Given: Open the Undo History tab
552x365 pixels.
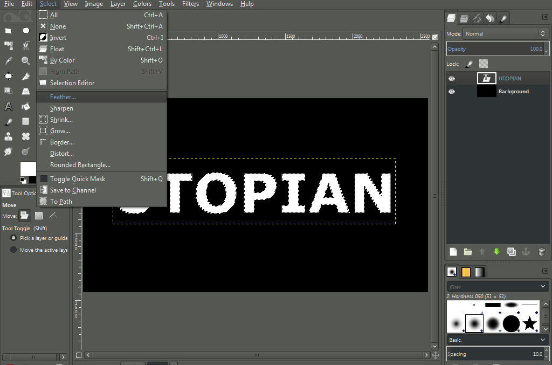Looking at the screenshot, I should point(490,18).
